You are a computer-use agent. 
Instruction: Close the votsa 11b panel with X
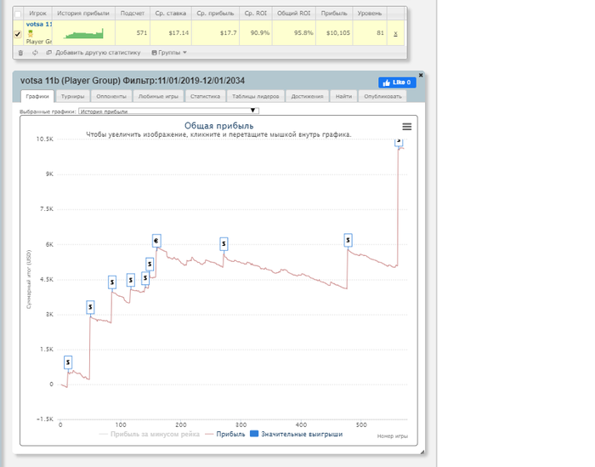point(421,75)
